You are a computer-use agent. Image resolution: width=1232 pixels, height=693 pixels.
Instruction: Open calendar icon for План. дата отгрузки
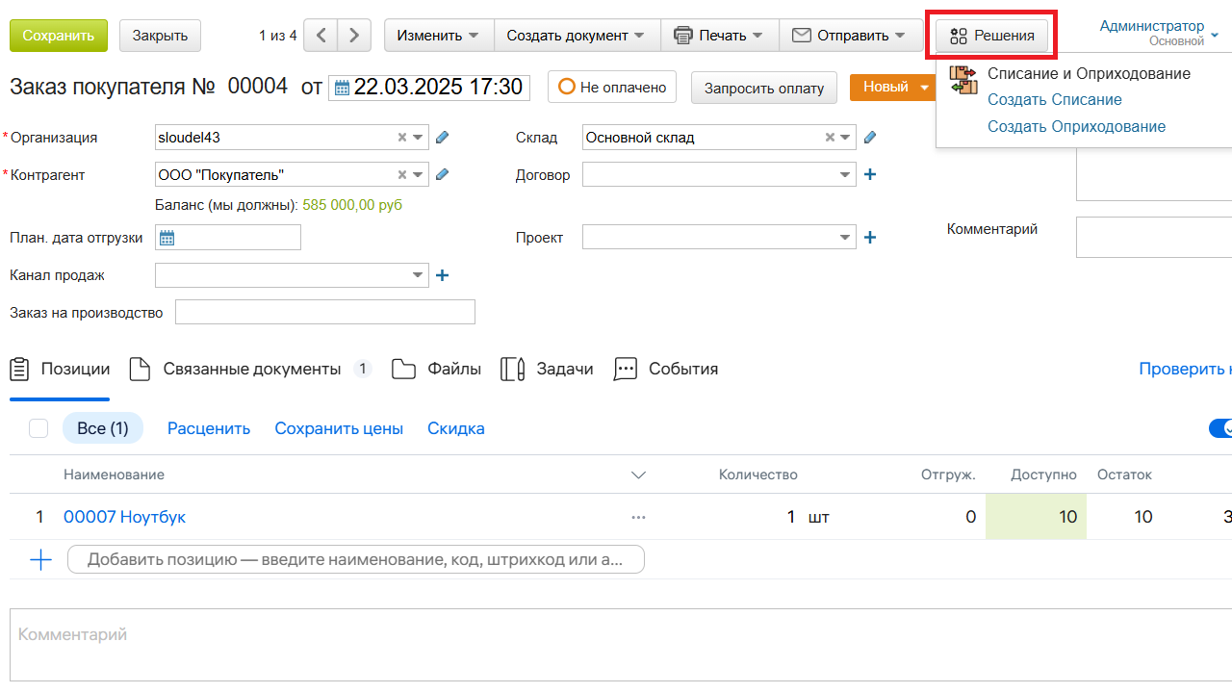click(167, 238)
